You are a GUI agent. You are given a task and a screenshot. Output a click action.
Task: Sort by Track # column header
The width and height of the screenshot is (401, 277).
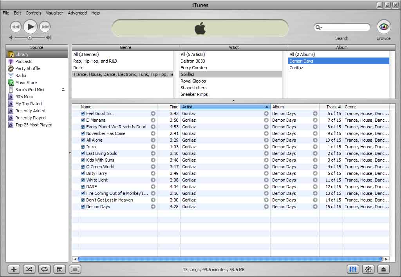coord(331,107)
